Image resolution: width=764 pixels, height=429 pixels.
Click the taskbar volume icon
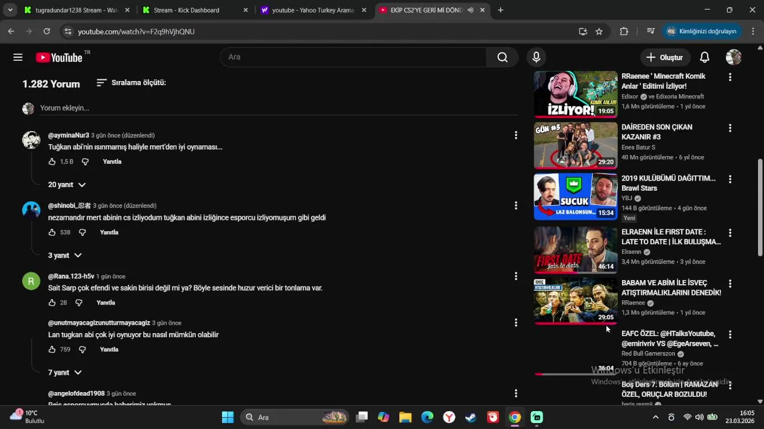pos(700,418)
